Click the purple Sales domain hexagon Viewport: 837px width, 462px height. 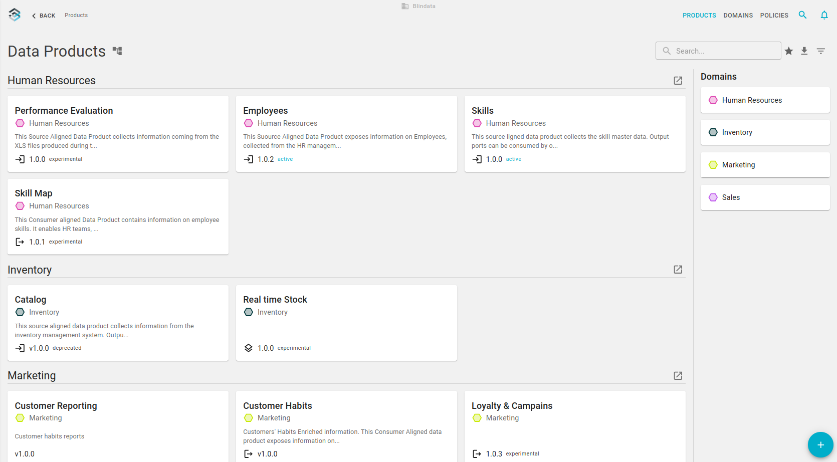713,197
